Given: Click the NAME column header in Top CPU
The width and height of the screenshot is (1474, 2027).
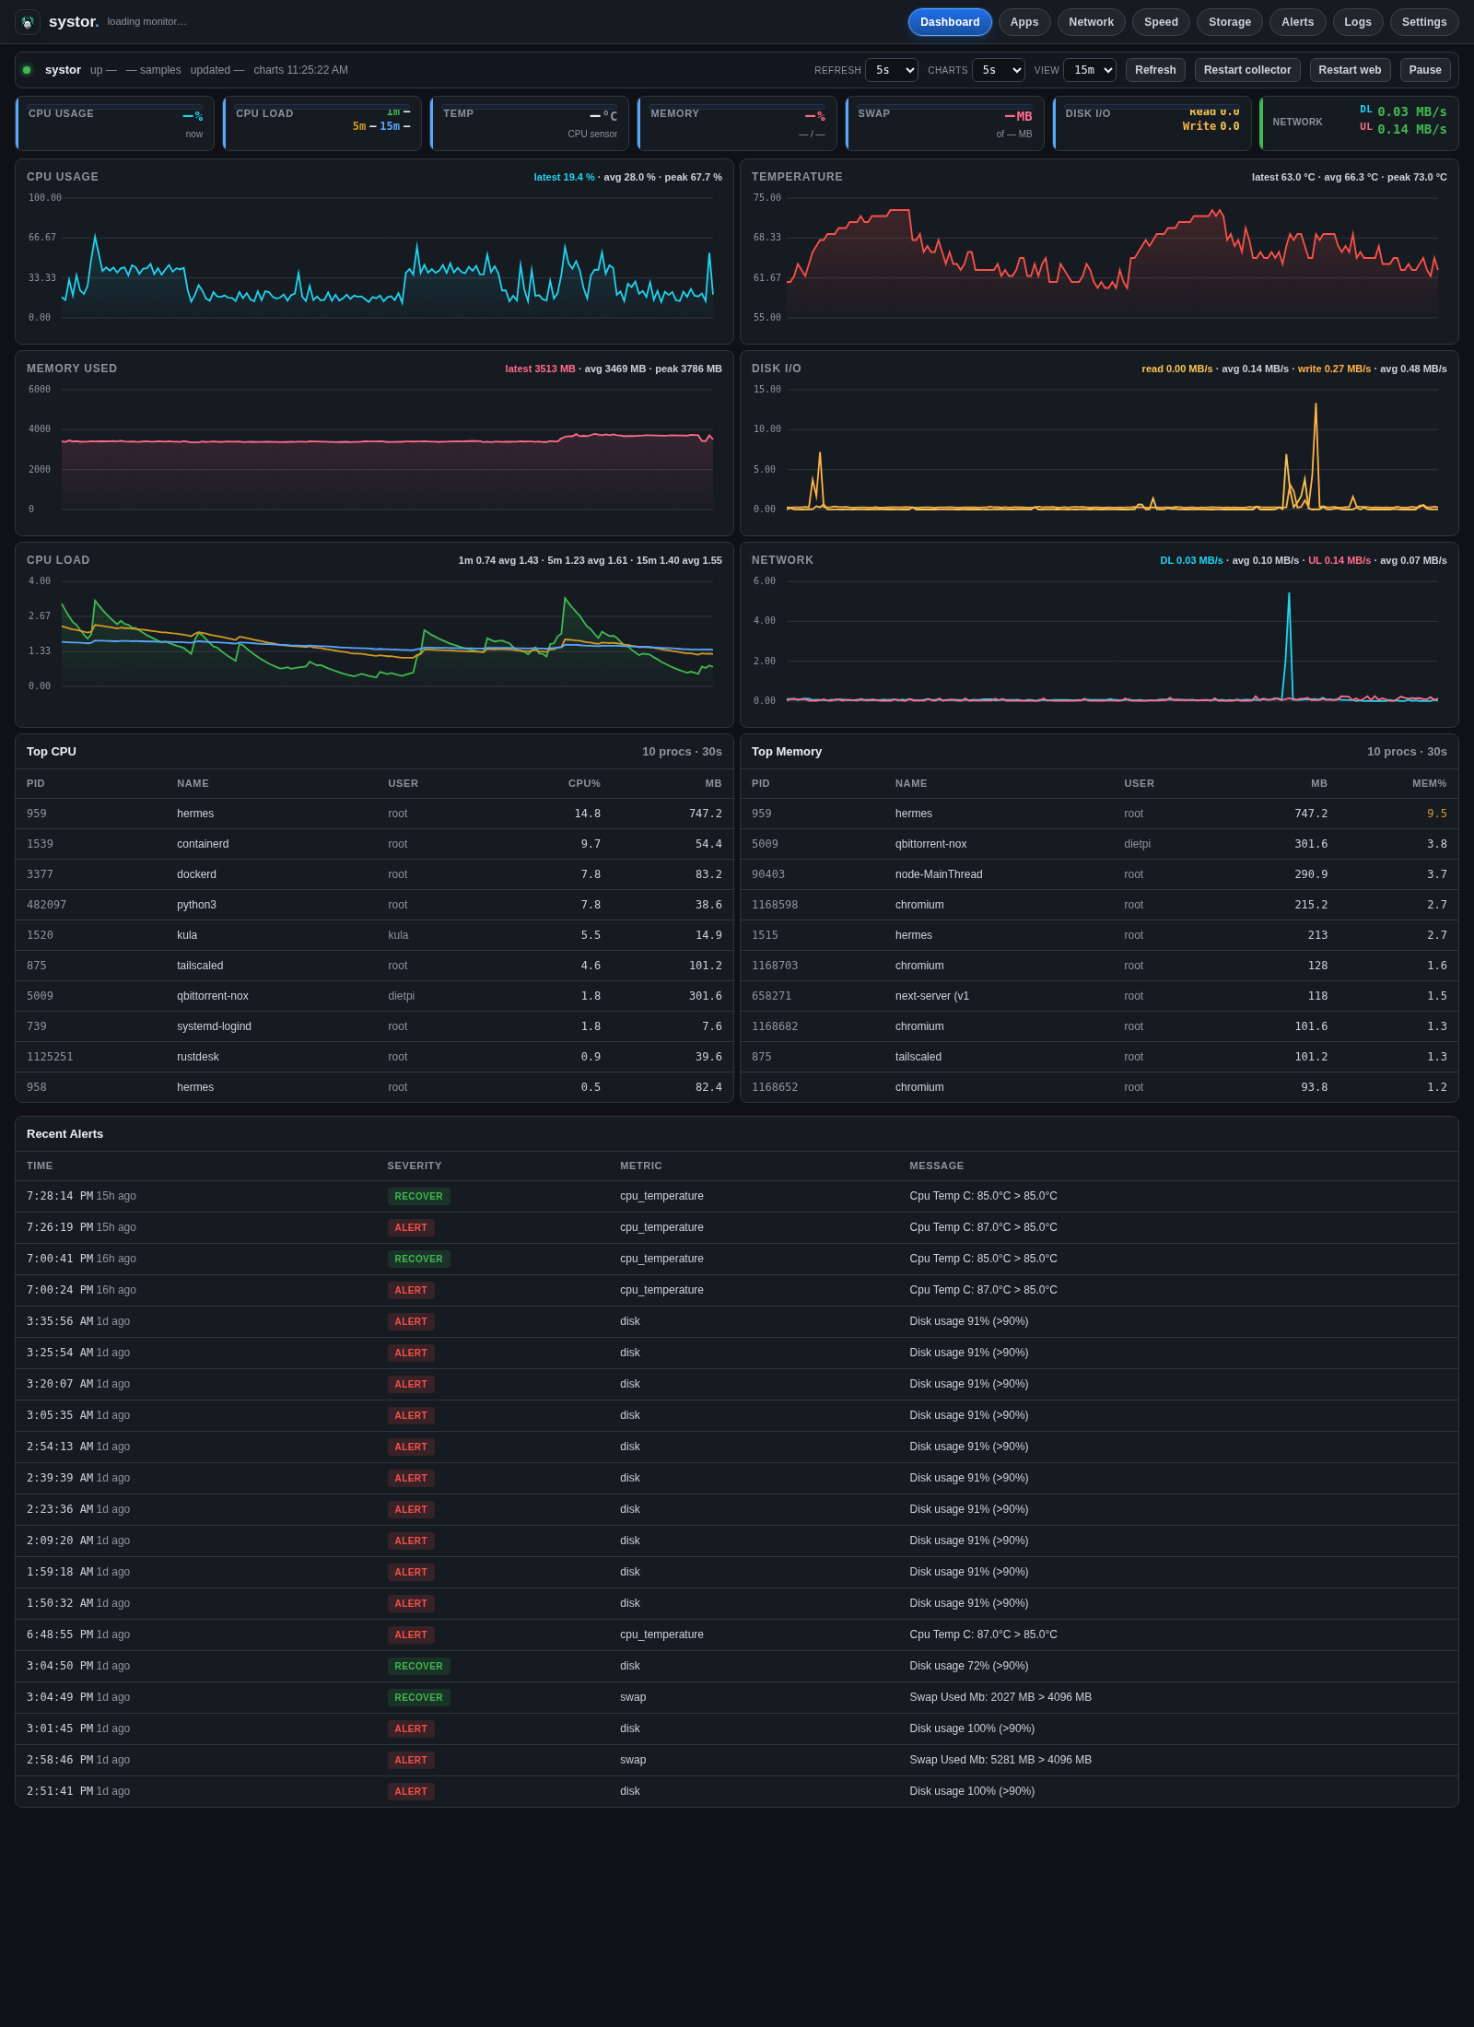Looking at the screenshot, I should tap(193, 783).
